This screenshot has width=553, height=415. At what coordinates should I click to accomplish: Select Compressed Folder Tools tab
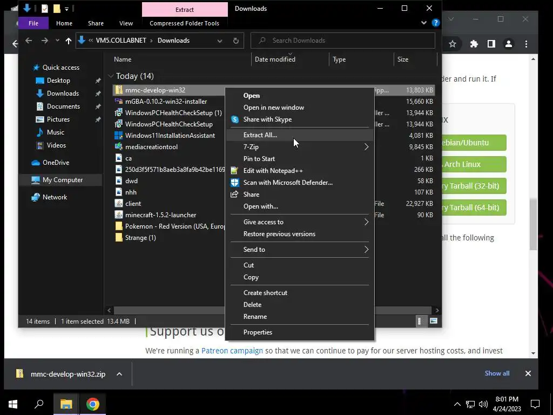click(185, 23)
